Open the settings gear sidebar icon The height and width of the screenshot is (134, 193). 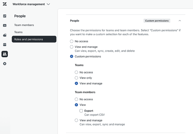[5, 64]
